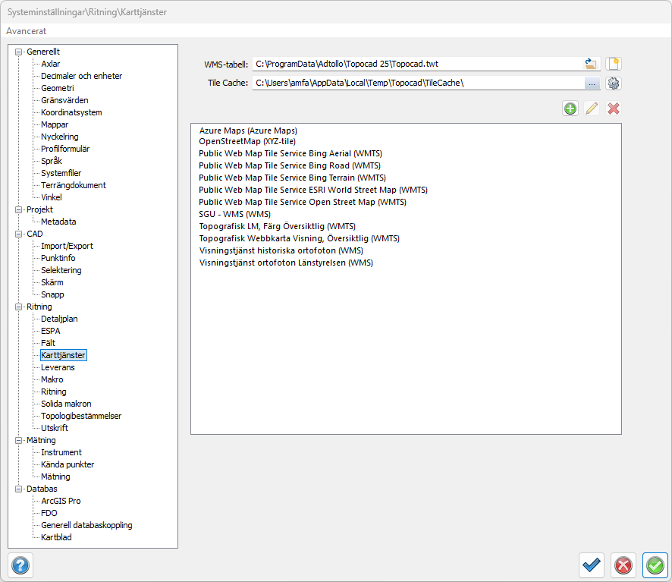This screenshot has width=672, height=582.
Task: Click the blue help question mark icon
Action: 20,565
